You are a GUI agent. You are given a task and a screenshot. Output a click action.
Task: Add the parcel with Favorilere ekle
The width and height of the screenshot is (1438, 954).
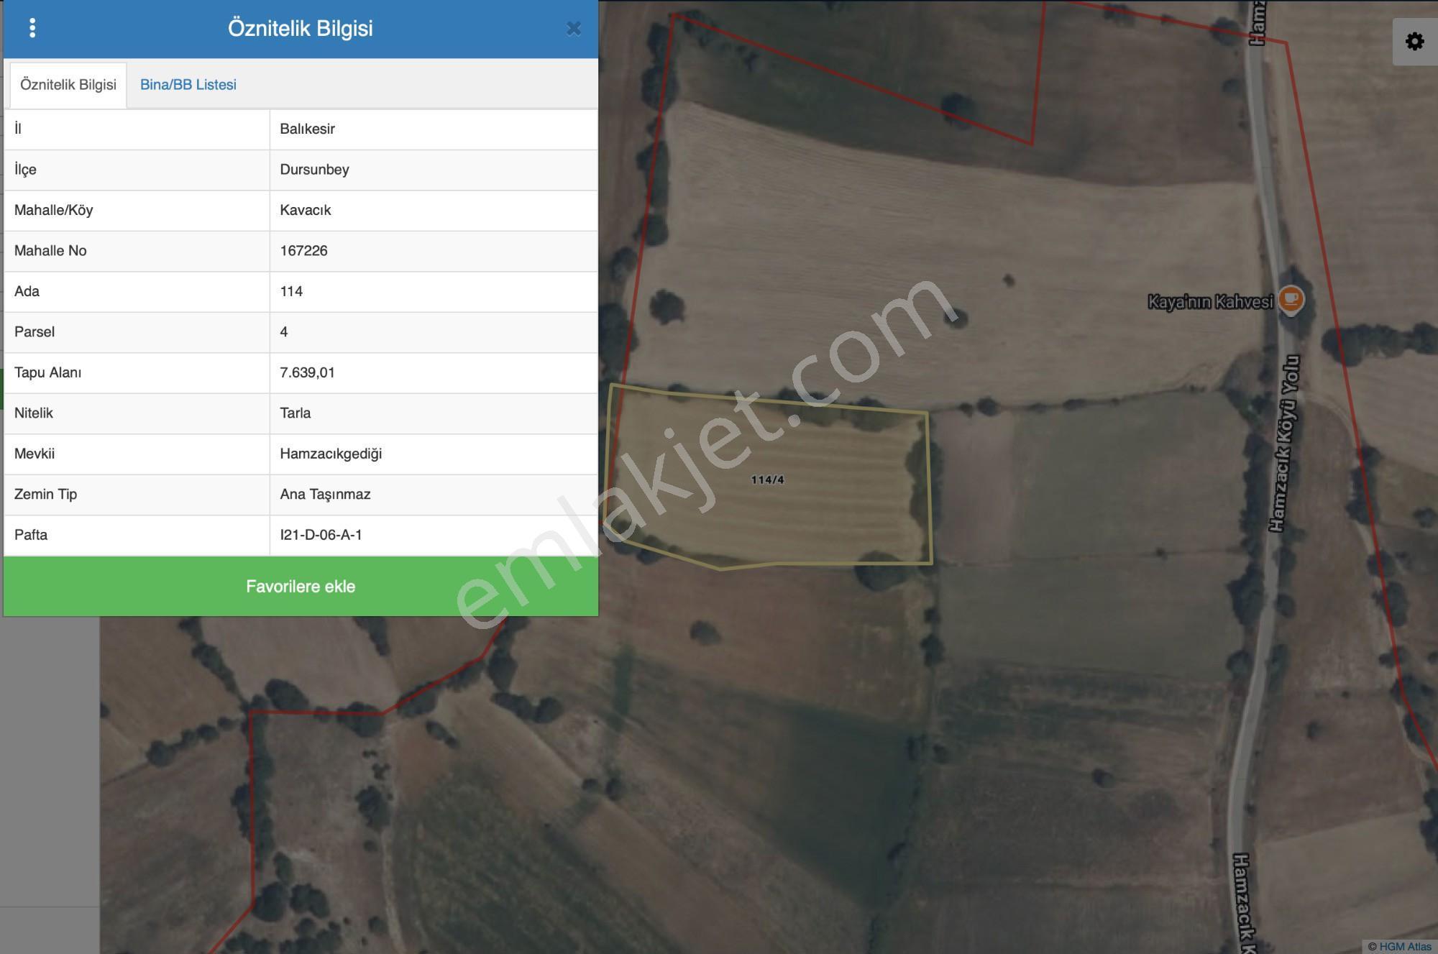coord(301,586)
